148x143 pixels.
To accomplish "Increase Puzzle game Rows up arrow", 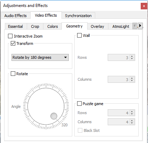I will point(132,112).
